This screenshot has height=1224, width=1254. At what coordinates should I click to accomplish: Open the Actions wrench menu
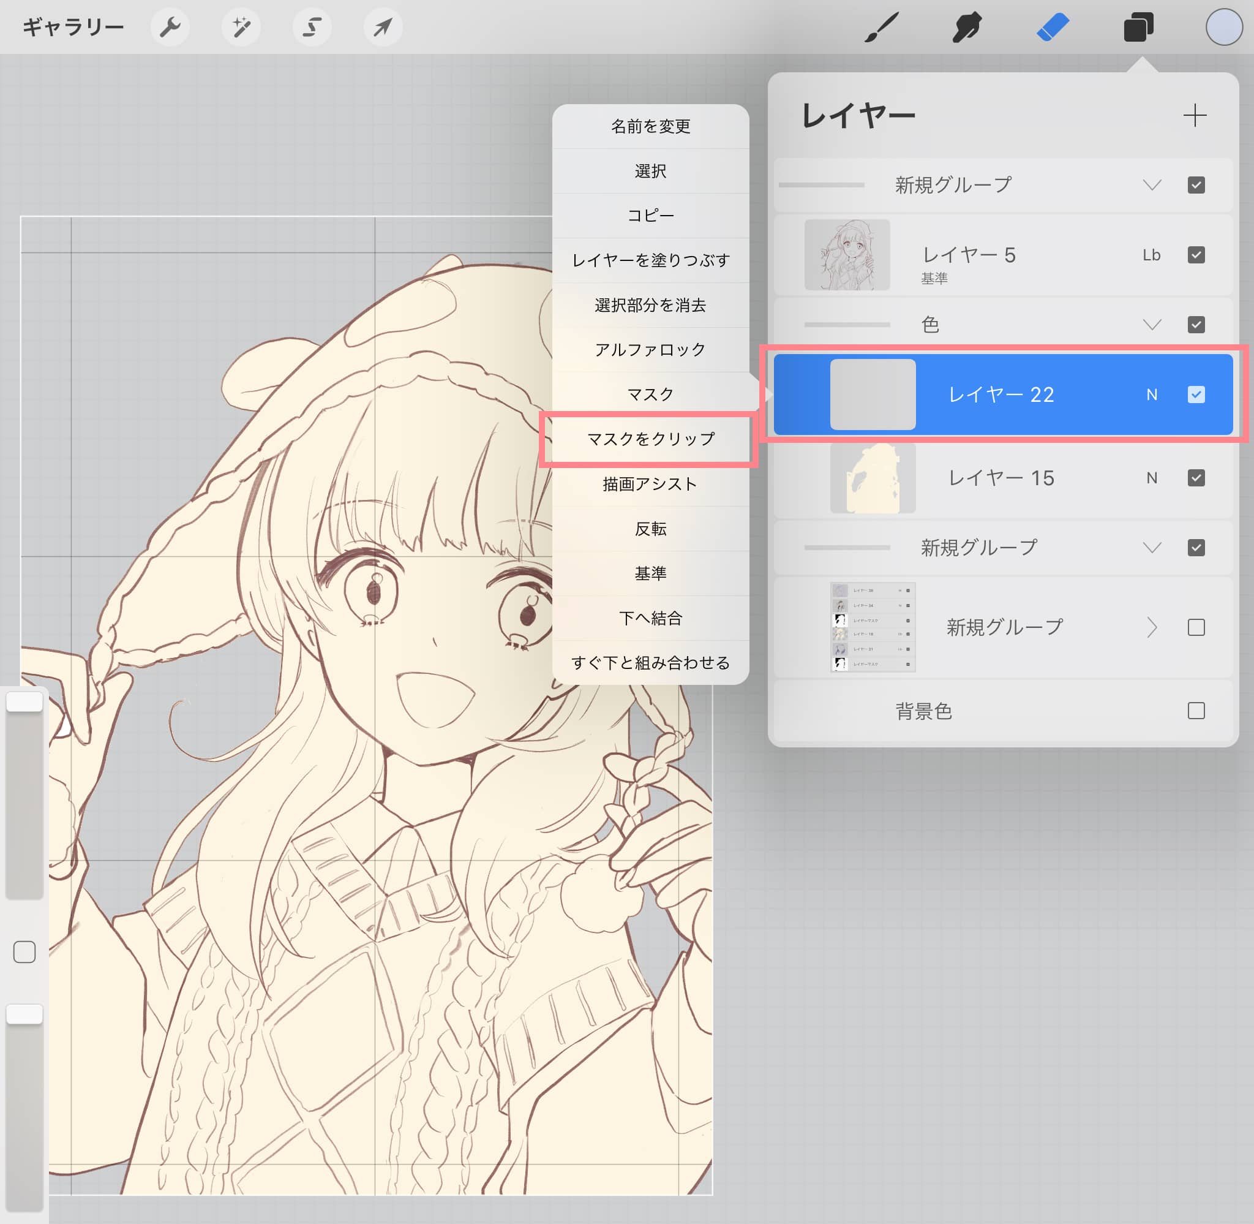point(170,27)
